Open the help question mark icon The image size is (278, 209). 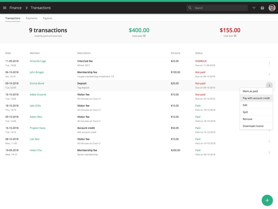[x=262, y=8]
